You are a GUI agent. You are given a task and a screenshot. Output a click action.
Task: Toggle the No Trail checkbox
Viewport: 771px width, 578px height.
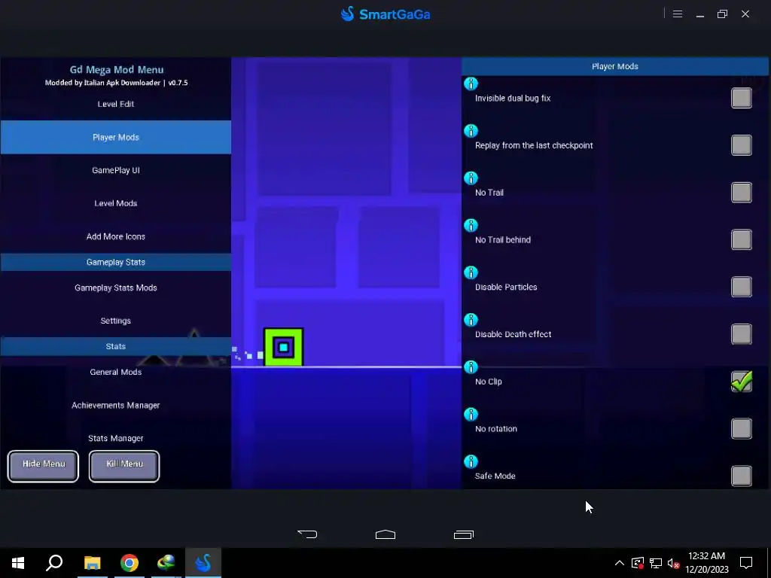coord(741,192)
